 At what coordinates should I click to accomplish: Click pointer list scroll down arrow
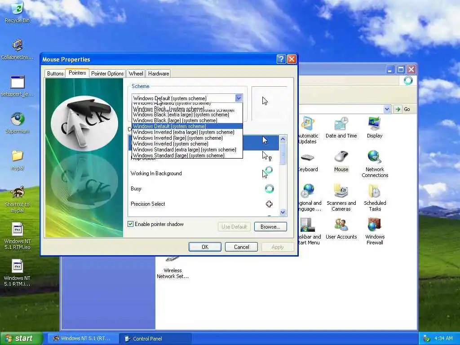pyautogui.click(x=283, y=212)
